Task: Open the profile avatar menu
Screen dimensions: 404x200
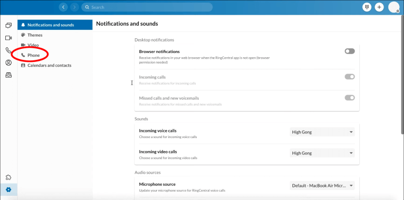Action: [x=393, y=7]
